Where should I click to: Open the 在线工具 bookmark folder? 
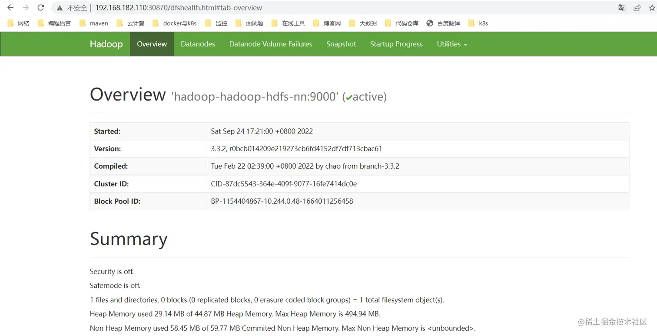click(288, 23)
